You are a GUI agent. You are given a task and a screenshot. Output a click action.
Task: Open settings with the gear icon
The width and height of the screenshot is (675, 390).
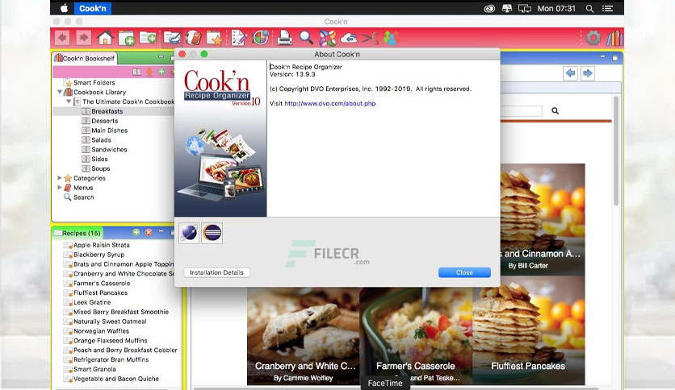[593, 38]
